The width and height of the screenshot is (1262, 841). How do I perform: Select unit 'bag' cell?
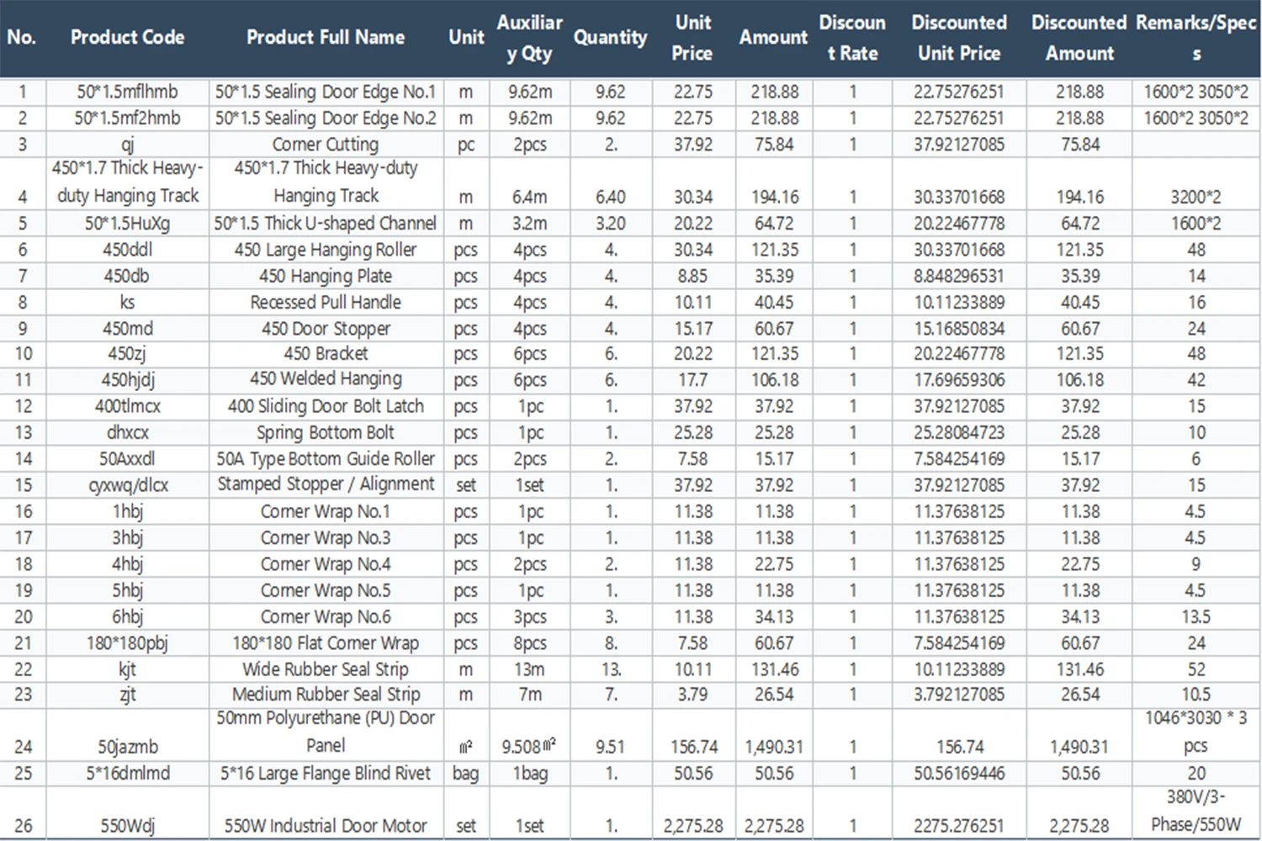coord(465,774)
